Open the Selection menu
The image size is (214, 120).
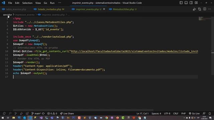click(27, 3)
